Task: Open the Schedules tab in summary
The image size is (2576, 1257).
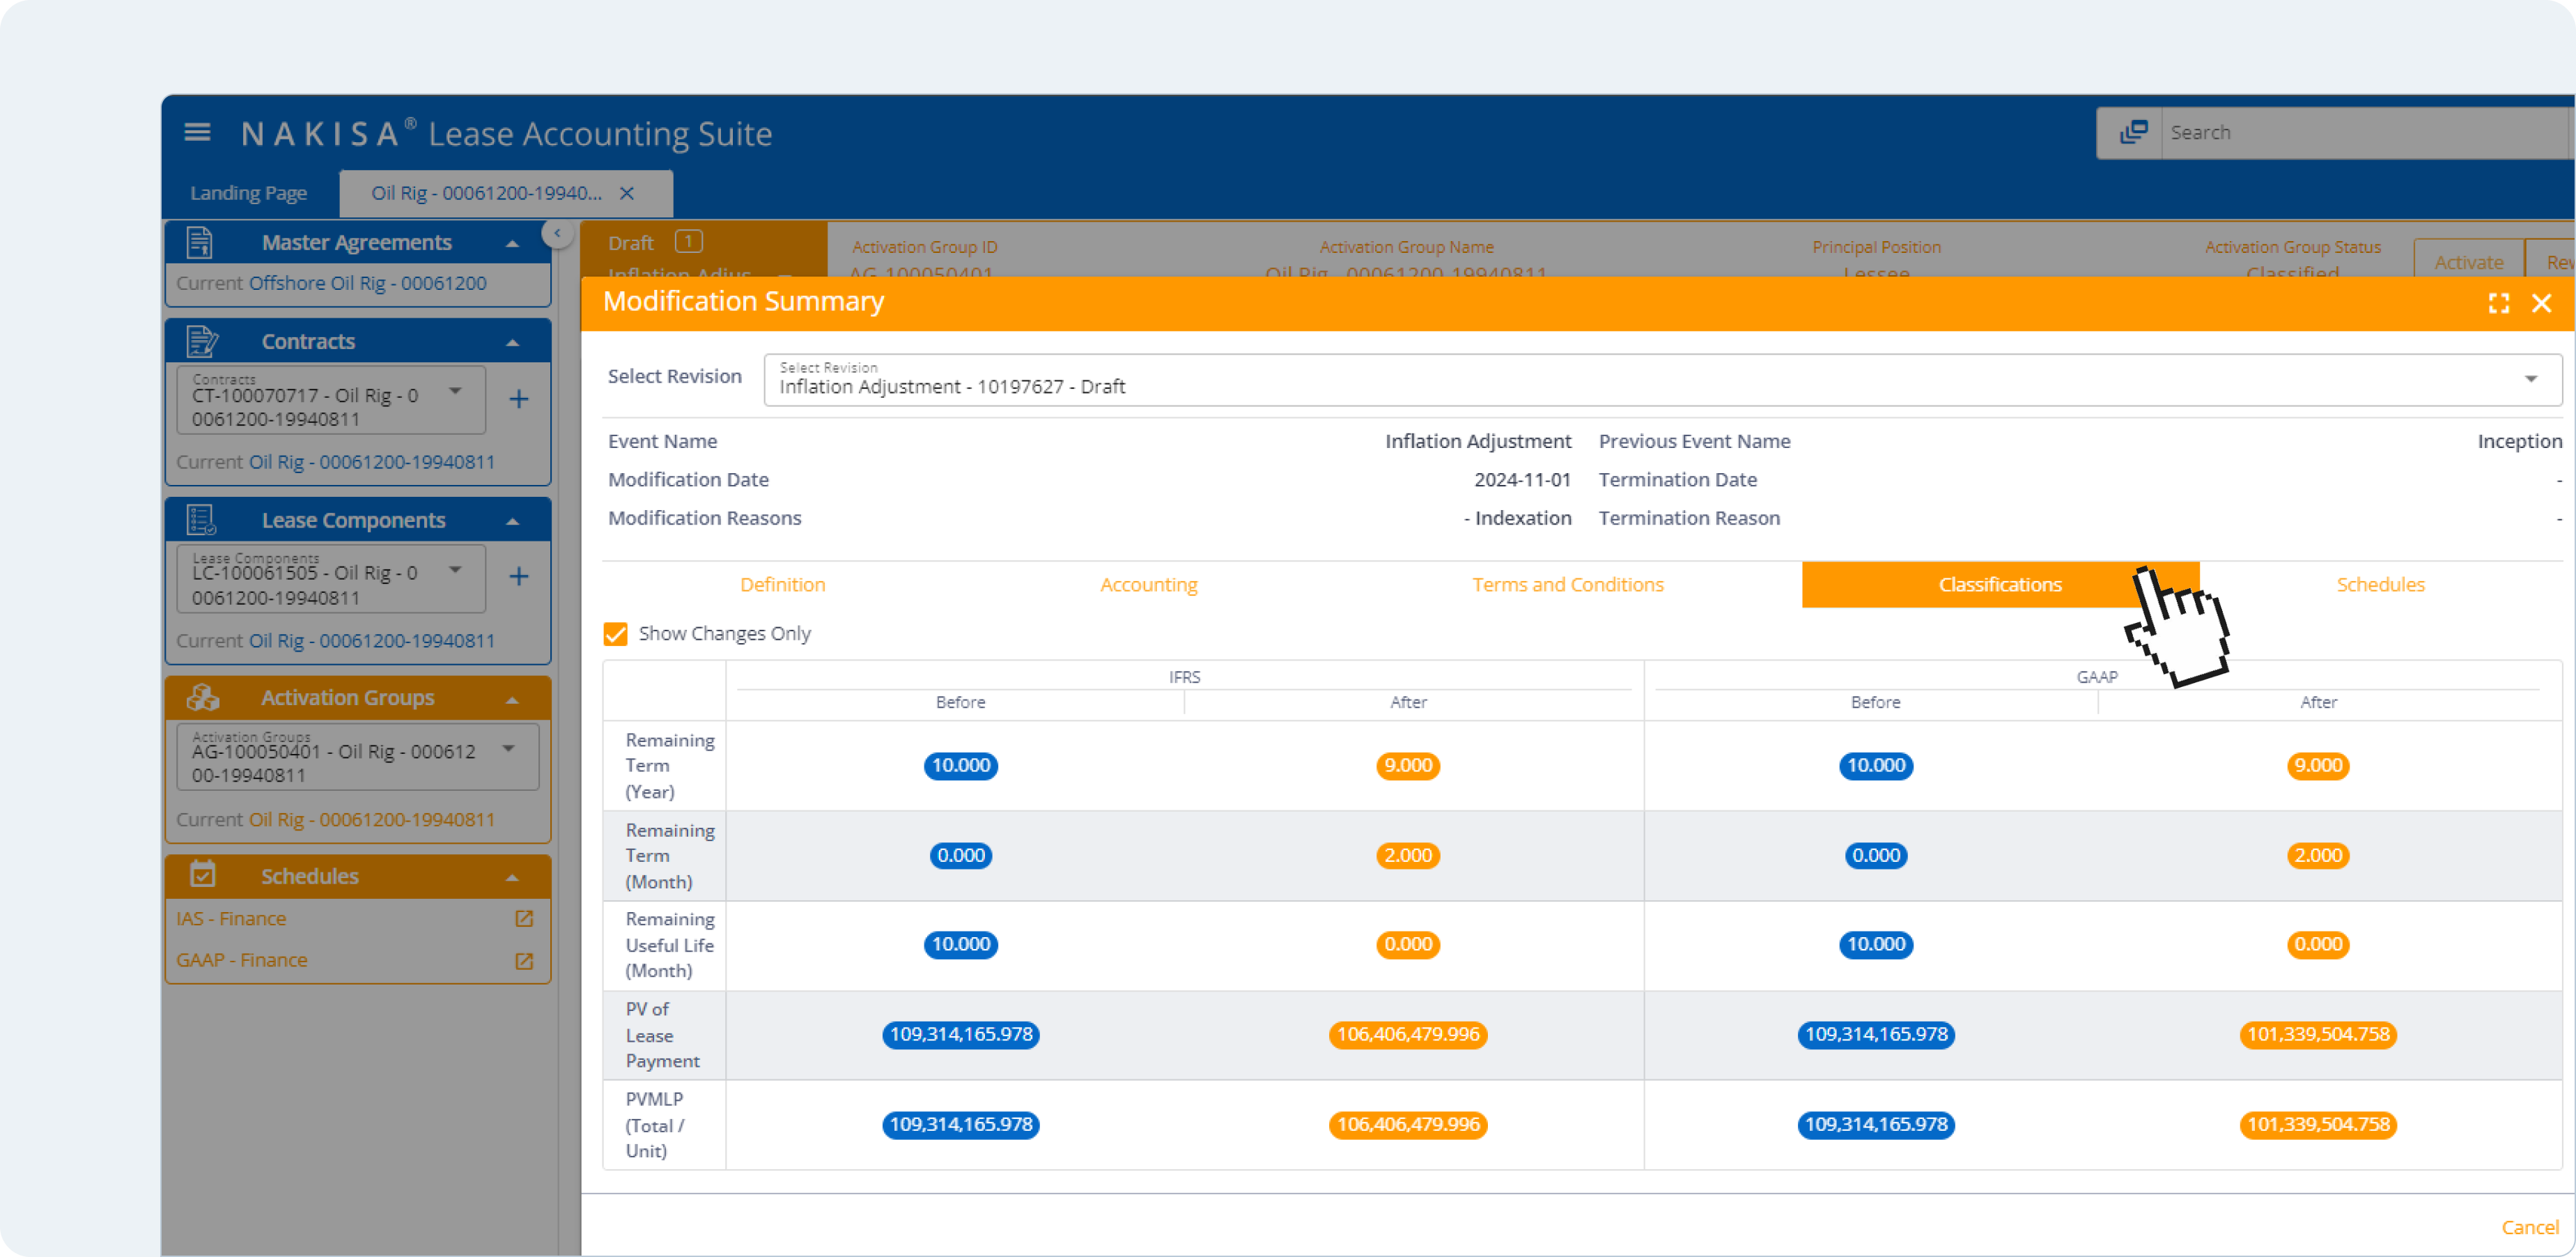Action: coord(2380,584)
